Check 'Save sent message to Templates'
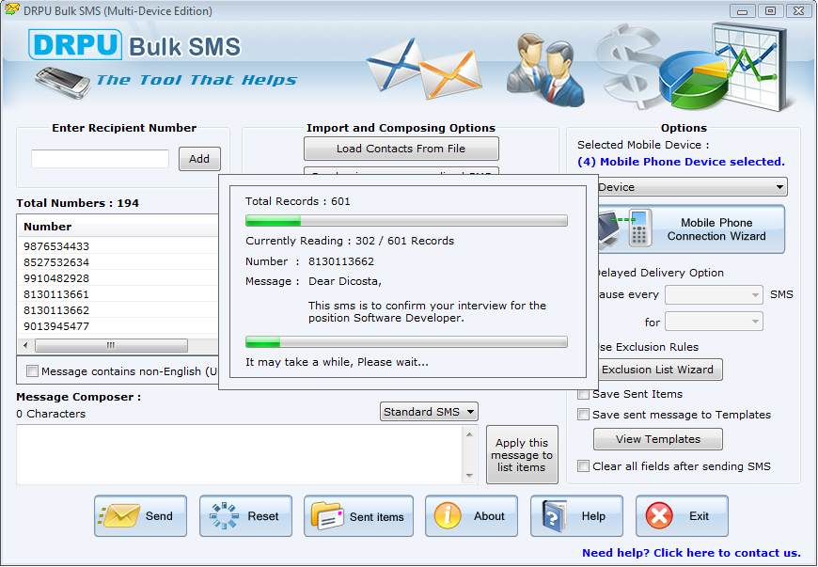 click(583, 415)
